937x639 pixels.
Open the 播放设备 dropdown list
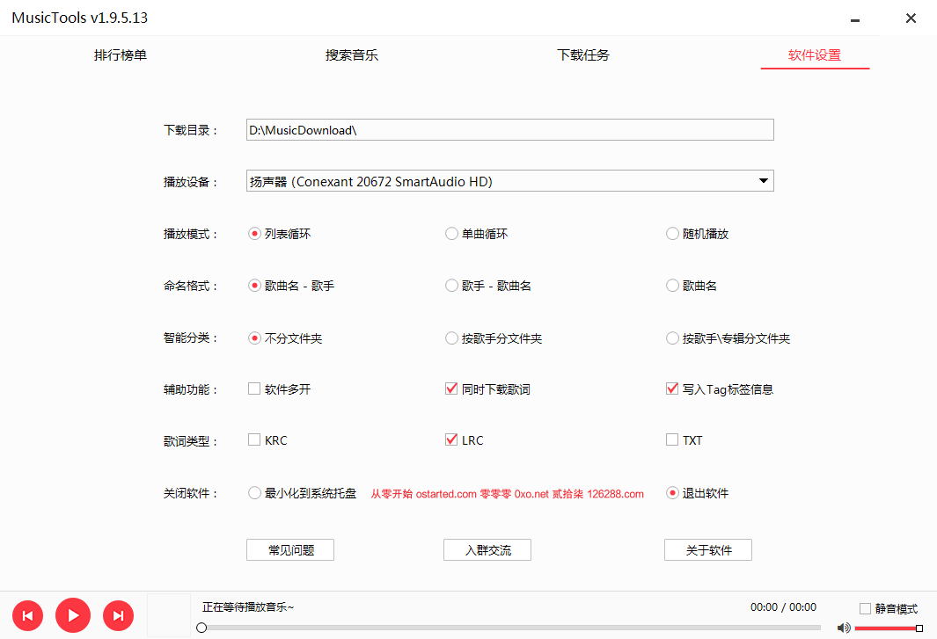pyautogui.click(x=509, y=181)
